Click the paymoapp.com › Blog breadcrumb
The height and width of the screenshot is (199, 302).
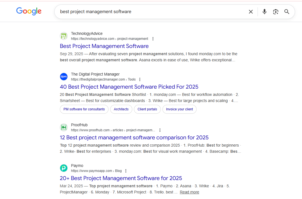[x=96, y=171]
